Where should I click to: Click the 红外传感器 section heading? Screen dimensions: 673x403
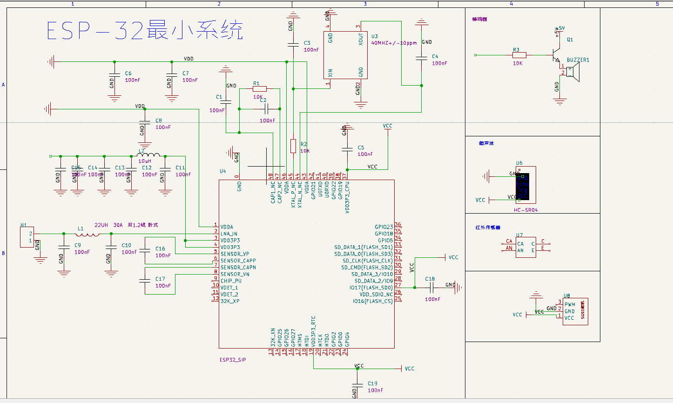488,228
